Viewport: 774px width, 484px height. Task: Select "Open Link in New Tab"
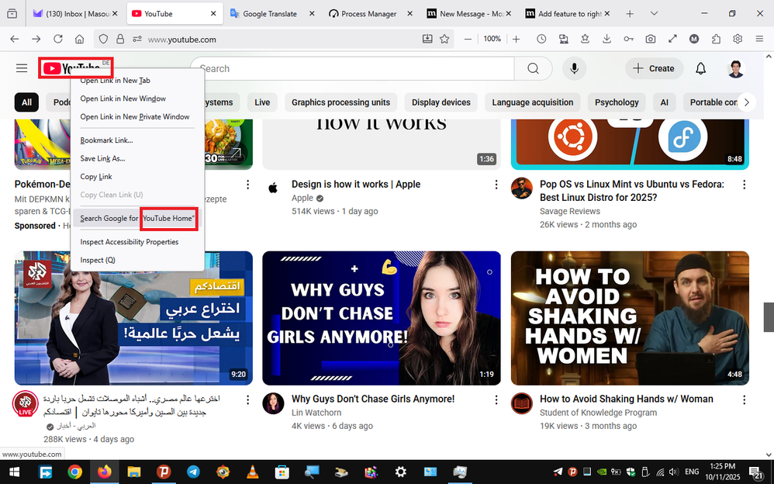115,80
